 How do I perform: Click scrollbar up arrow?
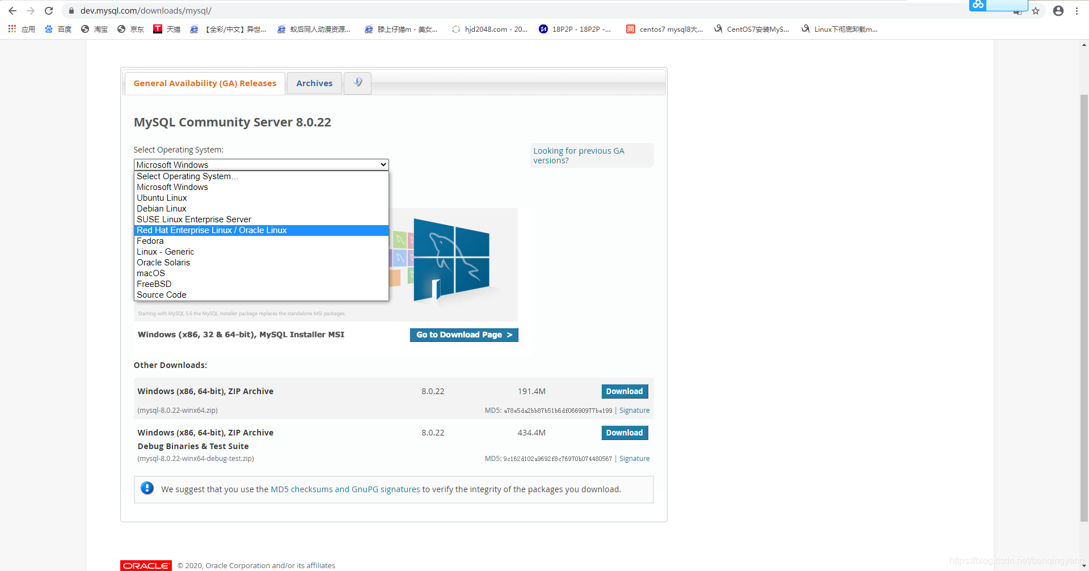tap(1084, 45)
